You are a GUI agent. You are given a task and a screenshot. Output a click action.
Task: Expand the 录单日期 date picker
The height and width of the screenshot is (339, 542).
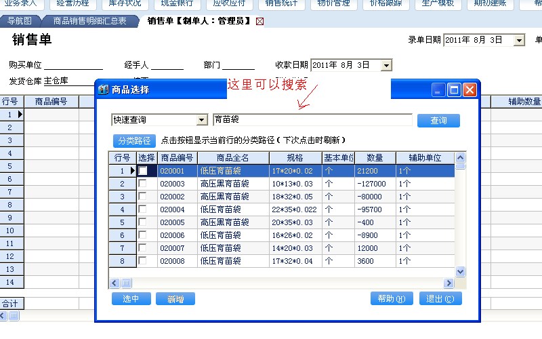[x=519, y=41]
